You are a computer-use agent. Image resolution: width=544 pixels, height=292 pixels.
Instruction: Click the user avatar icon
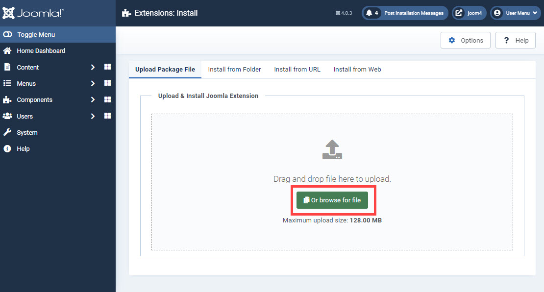point(497,13)
